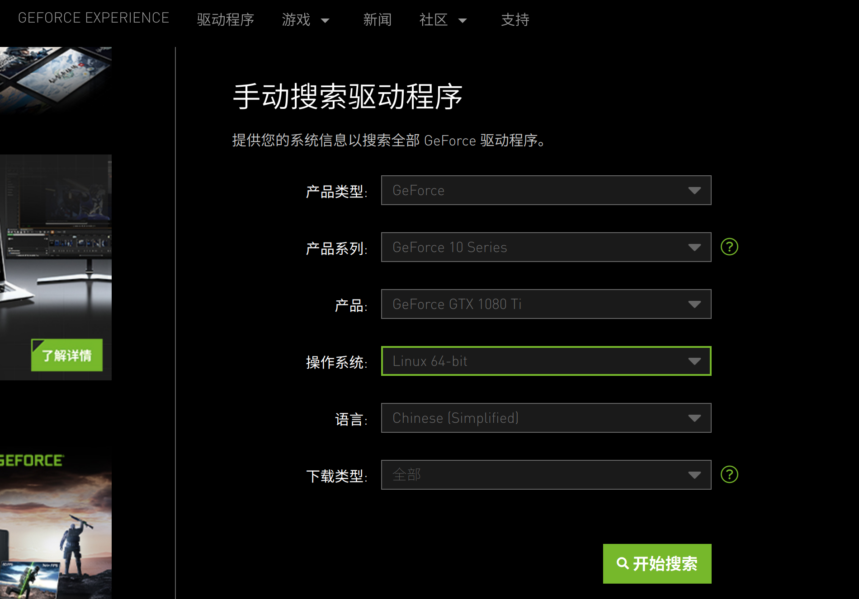Expand the 游戏 navigation menu
859x599 pixels.
(306, 20)
